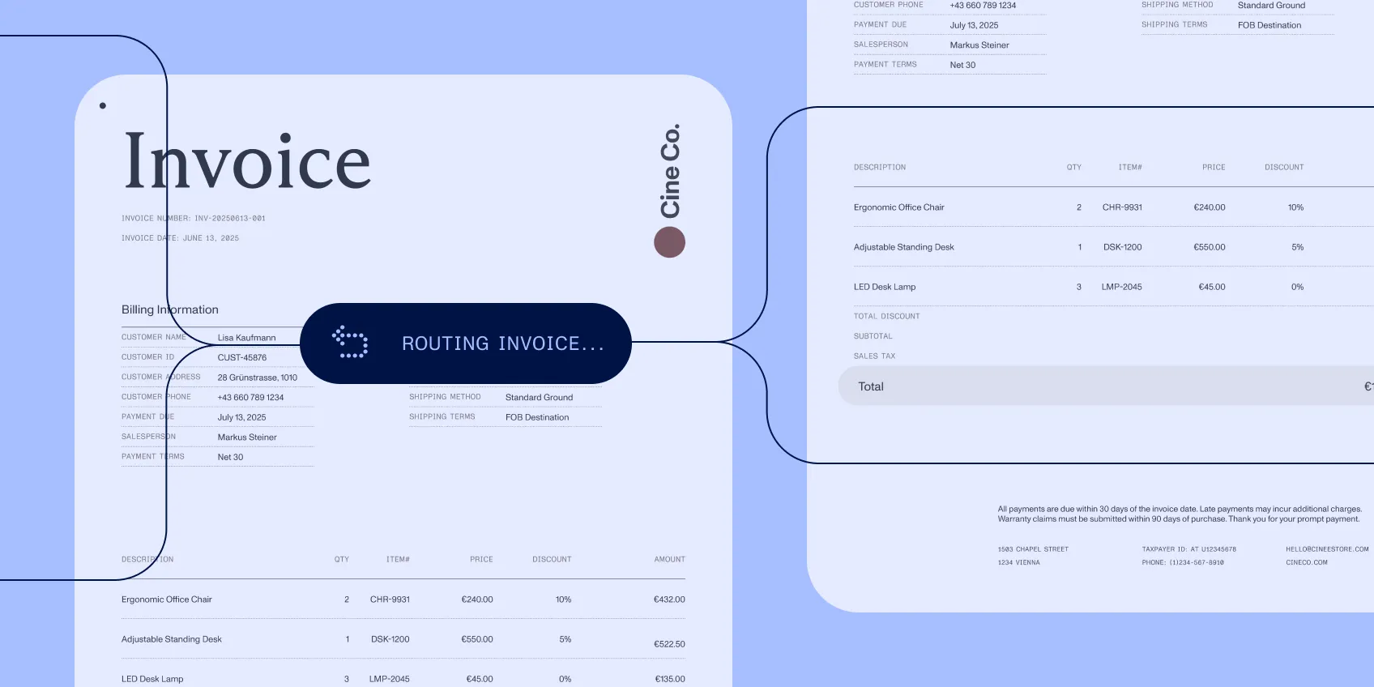The width and height of the screenshot is (1374, 687).
Task: Select the invoice number INV-20250613-001 line
Action: pos(193,219)
